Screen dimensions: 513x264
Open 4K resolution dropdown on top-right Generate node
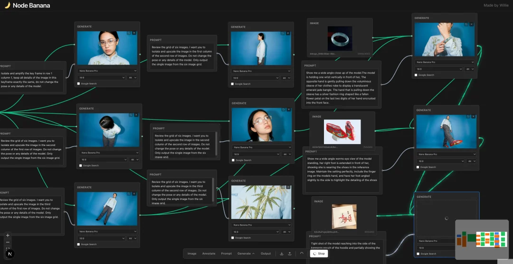(469, 69)
